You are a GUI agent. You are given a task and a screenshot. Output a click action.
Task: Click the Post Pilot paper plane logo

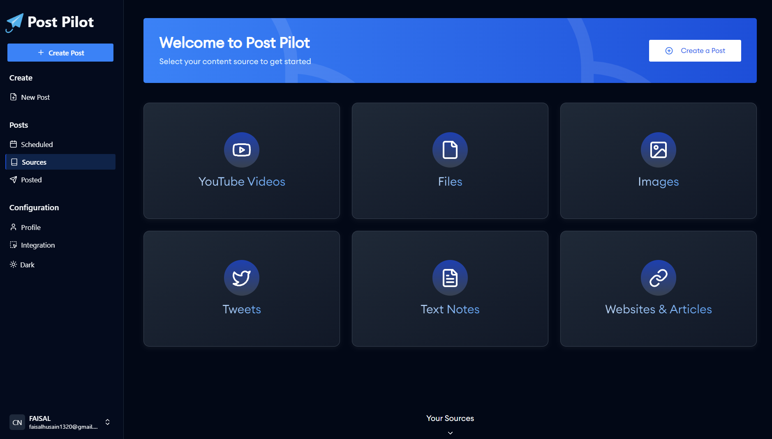point(15,22)
